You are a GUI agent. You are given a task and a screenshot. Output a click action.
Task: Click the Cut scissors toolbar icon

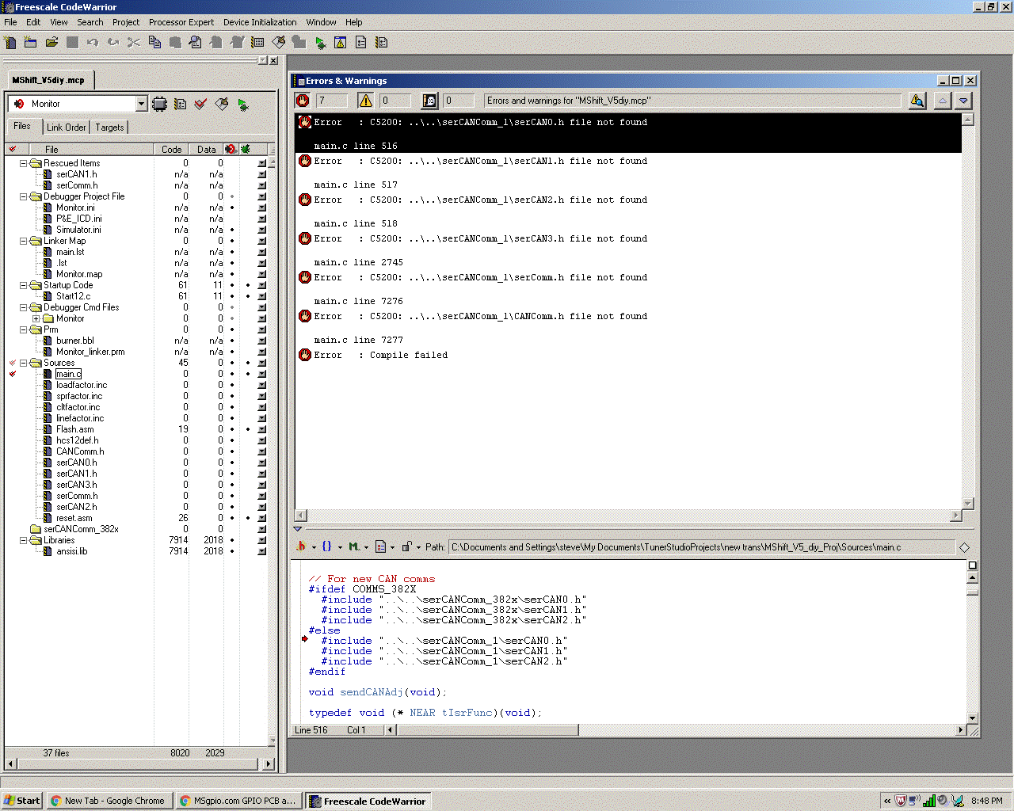134,43
